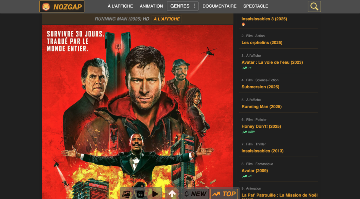Open the SPECTACLE menu item
The height and width of the screenshot is (199, 360).
[256, 6]
